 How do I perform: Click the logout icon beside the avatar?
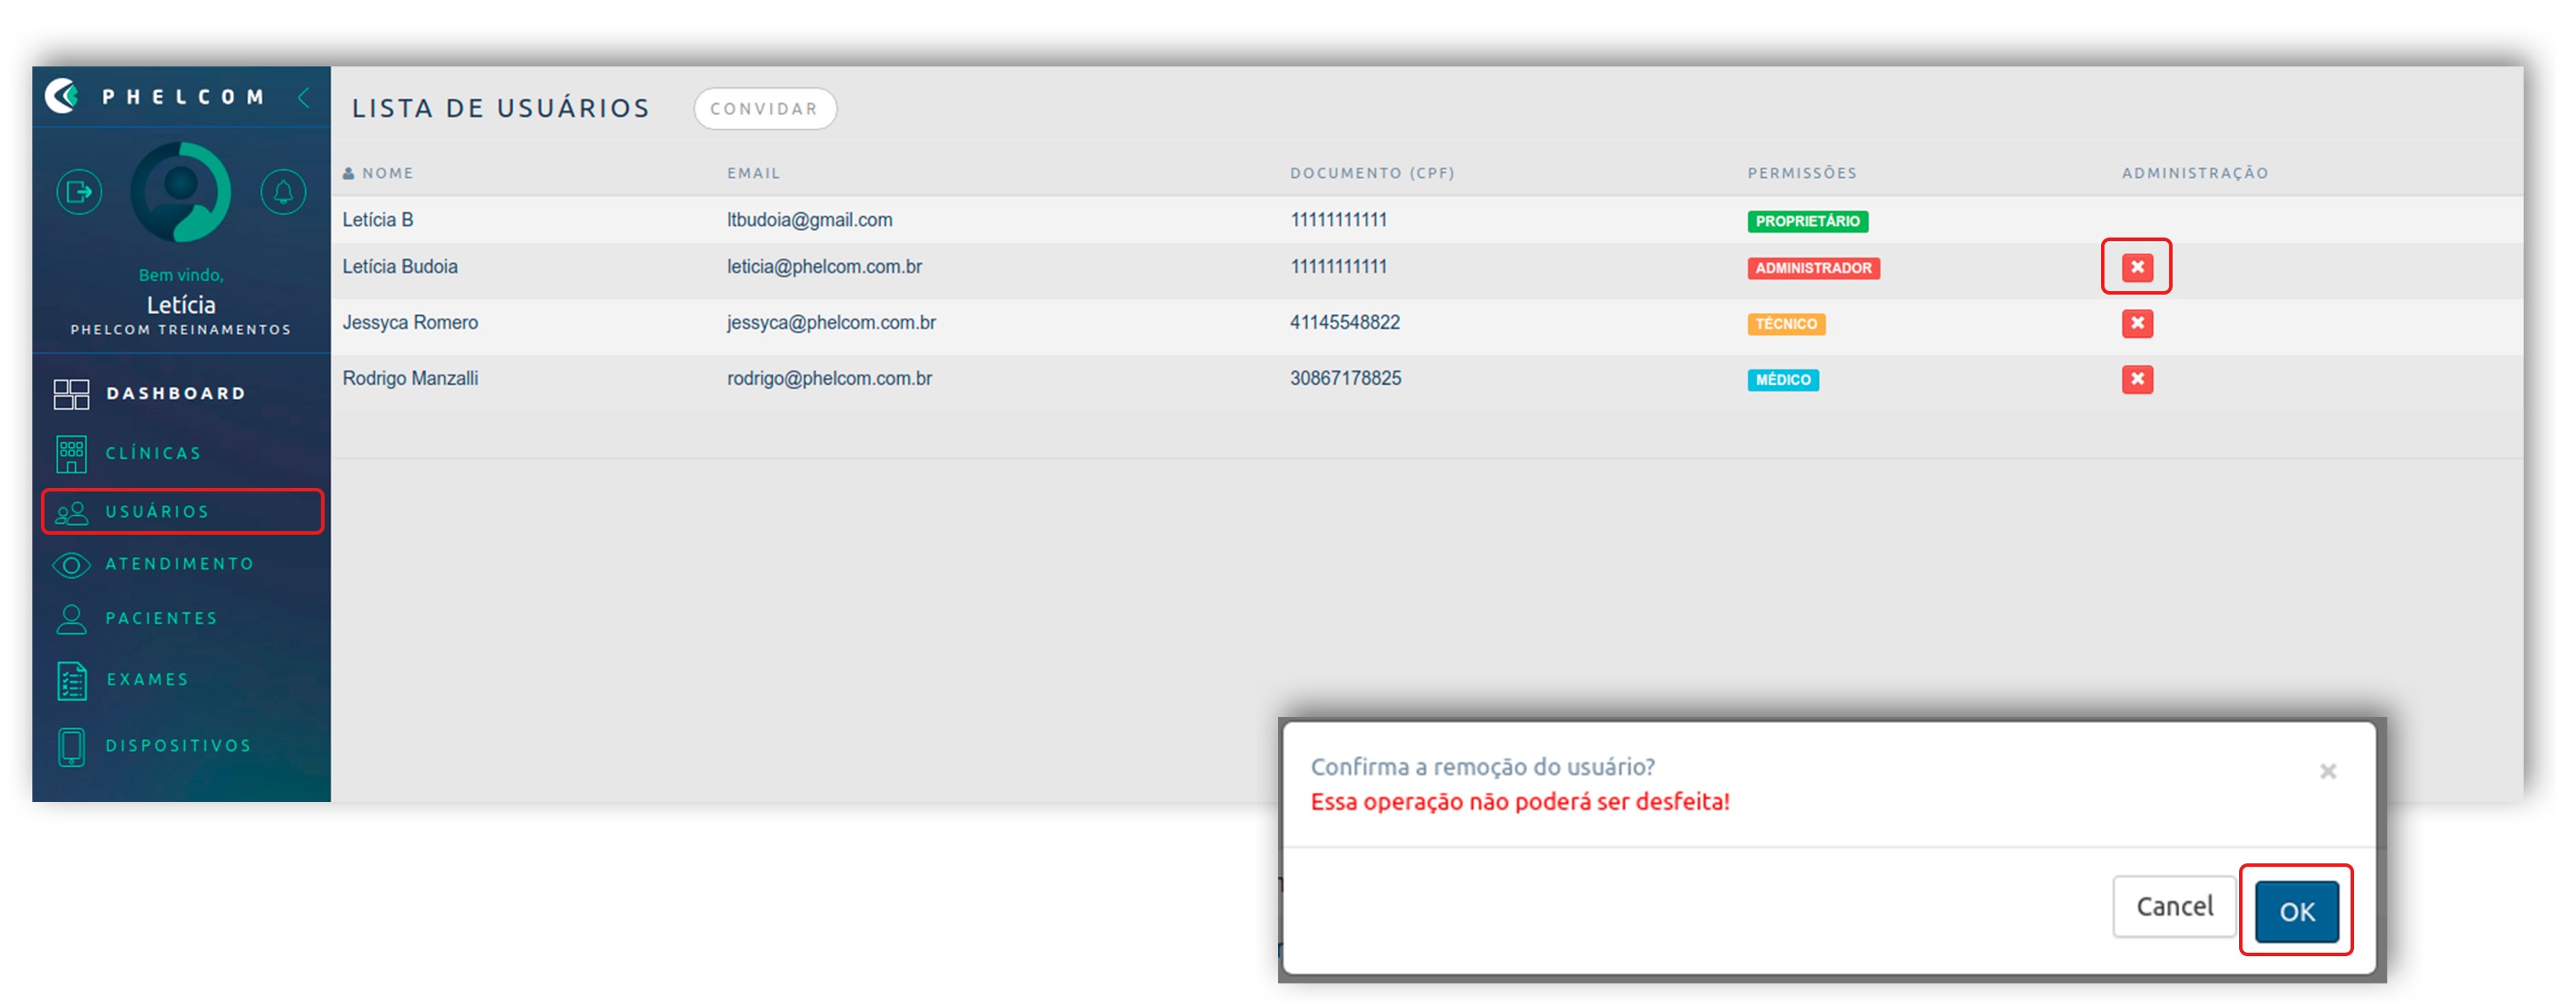pyautogui.click(x=79, y=192)
